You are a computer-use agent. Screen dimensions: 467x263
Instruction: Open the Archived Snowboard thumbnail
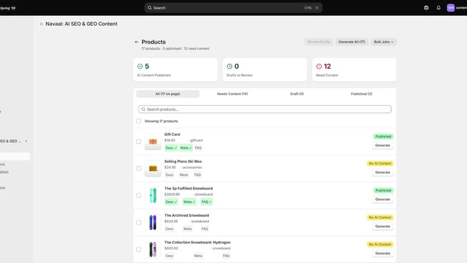tap(153, 223)
